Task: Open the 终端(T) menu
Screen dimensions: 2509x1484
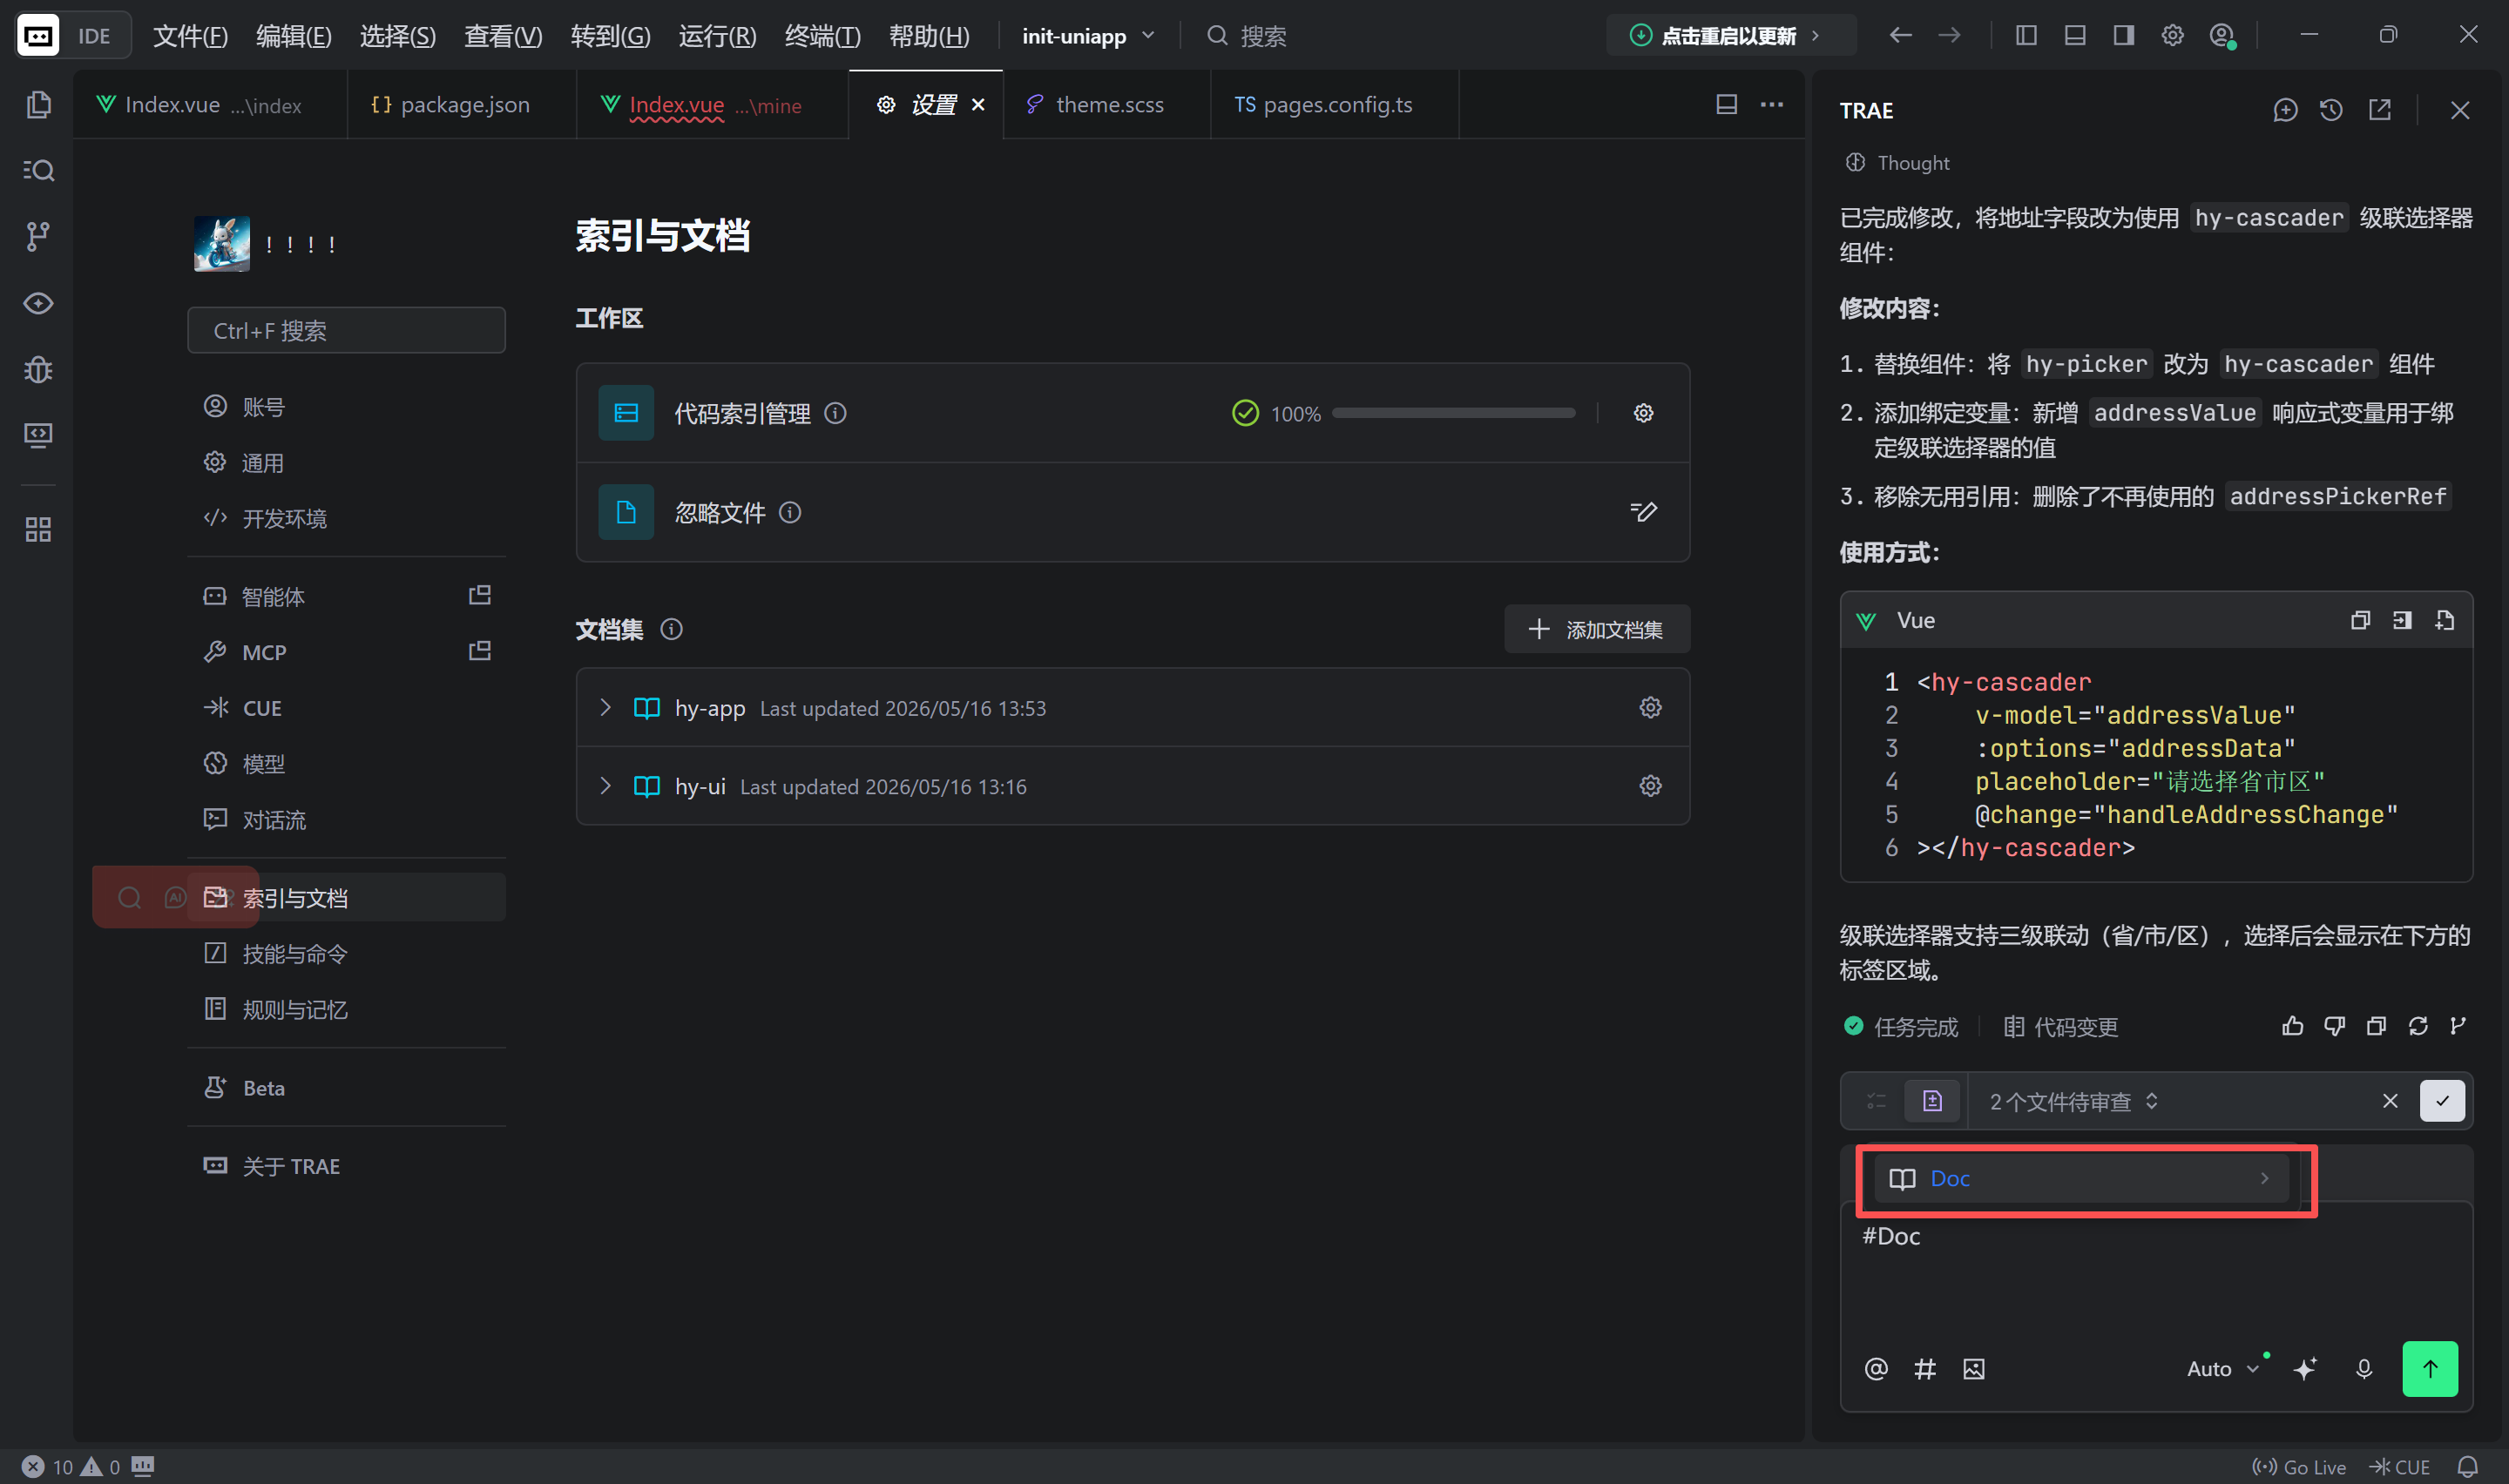Action: pyautogui.click(x=822, y=36)
